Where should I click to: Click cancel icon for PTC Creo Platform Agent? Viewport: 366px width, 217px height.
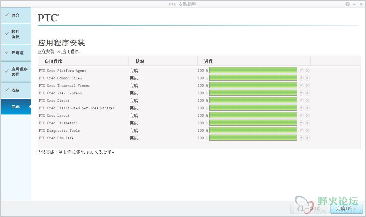pos(307,71)
